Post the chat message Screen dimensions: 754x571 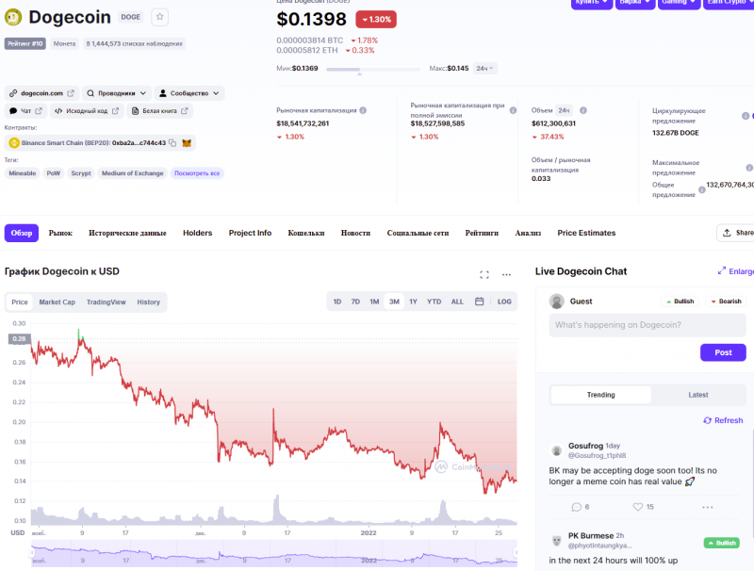723,352
